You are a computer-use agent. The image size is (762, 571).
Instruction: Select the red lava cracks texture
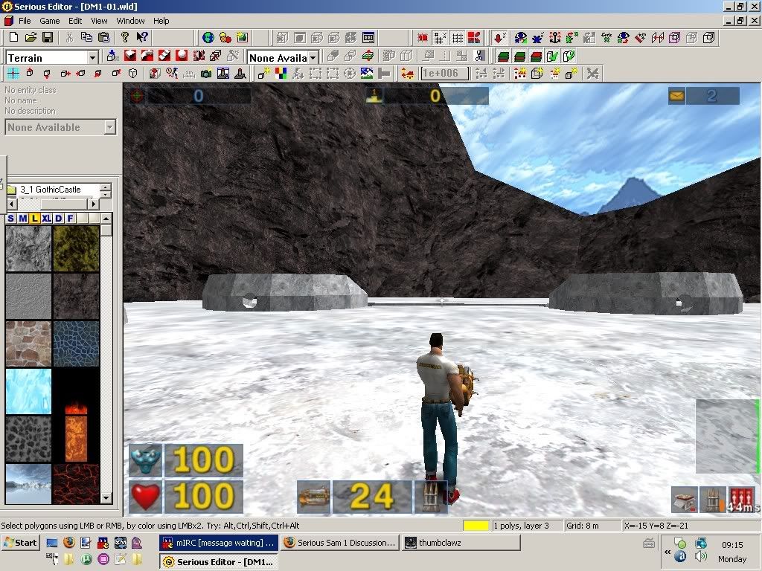pyautogui.click(x=76, y=483)
